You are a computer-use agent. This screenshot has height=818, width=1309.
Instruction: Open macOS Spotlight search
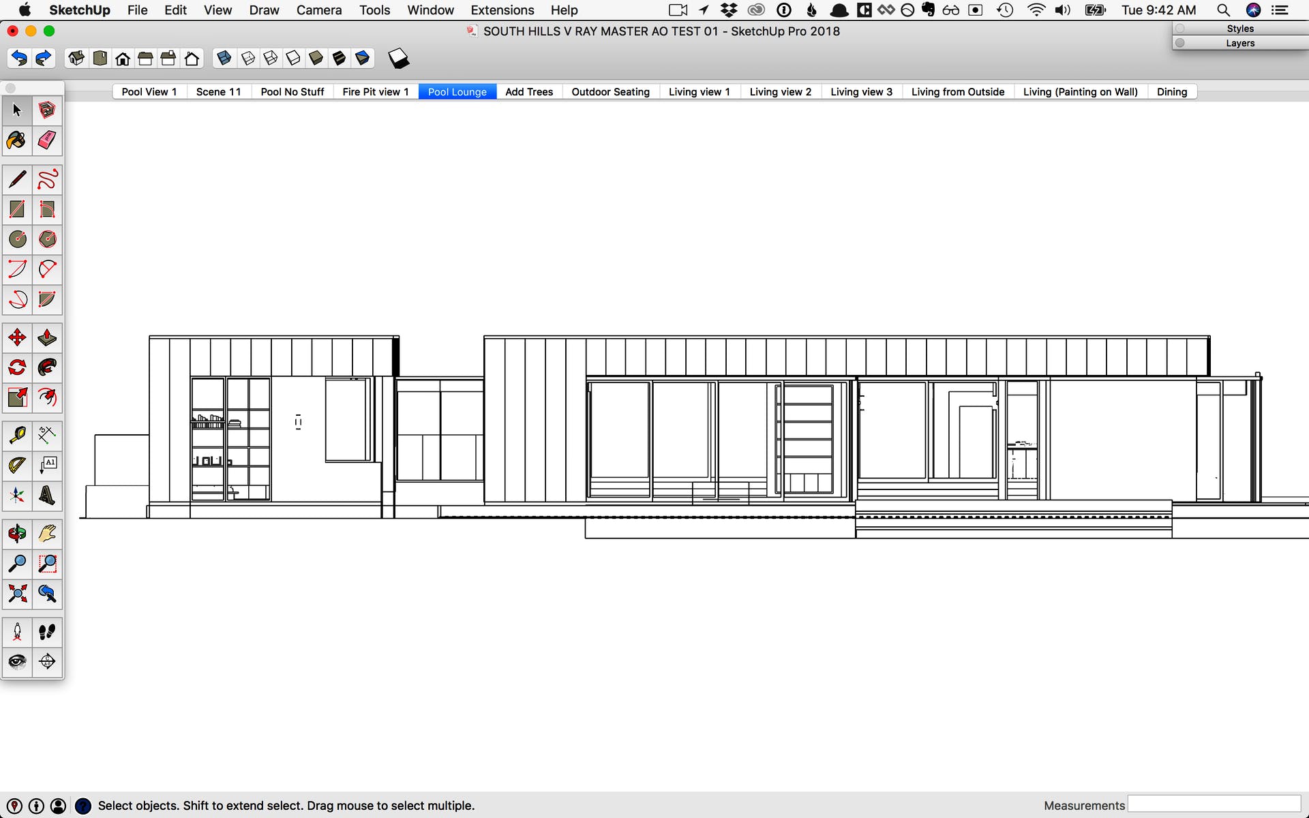1223,10
